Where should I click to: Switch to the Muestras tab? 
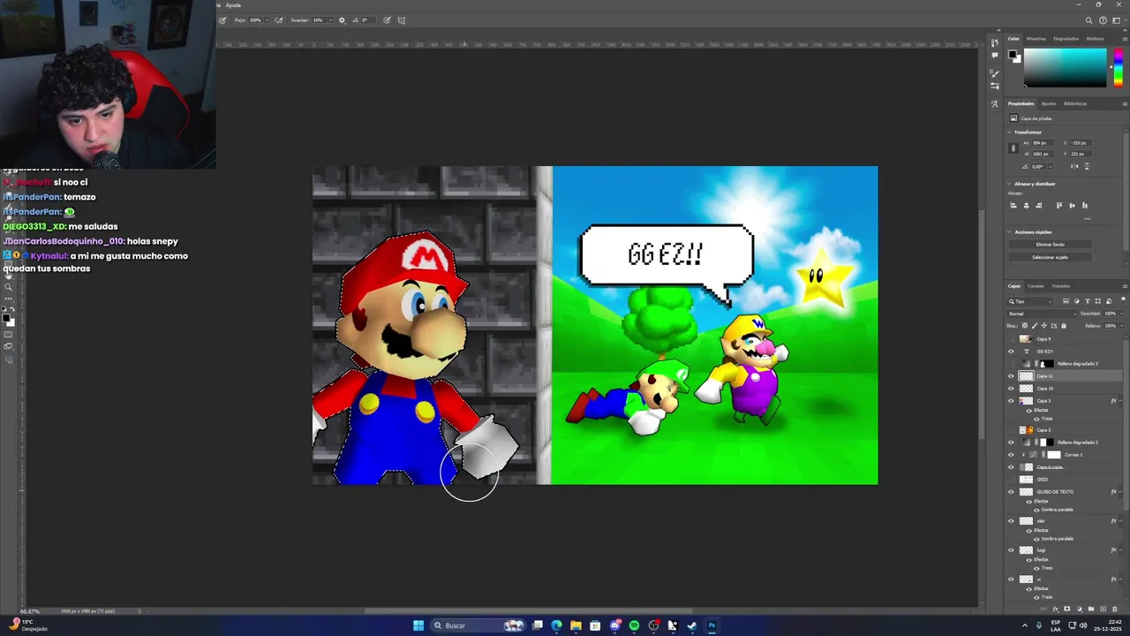(1036, 39)
